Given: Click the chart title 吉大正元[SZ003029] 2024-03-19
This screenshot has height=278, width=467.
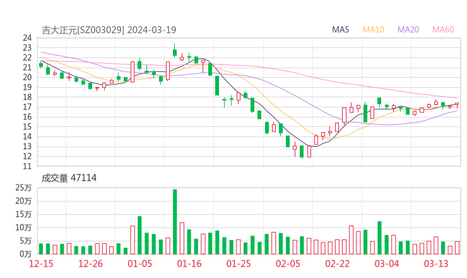Looking at the screenshot, I should 109,30.
